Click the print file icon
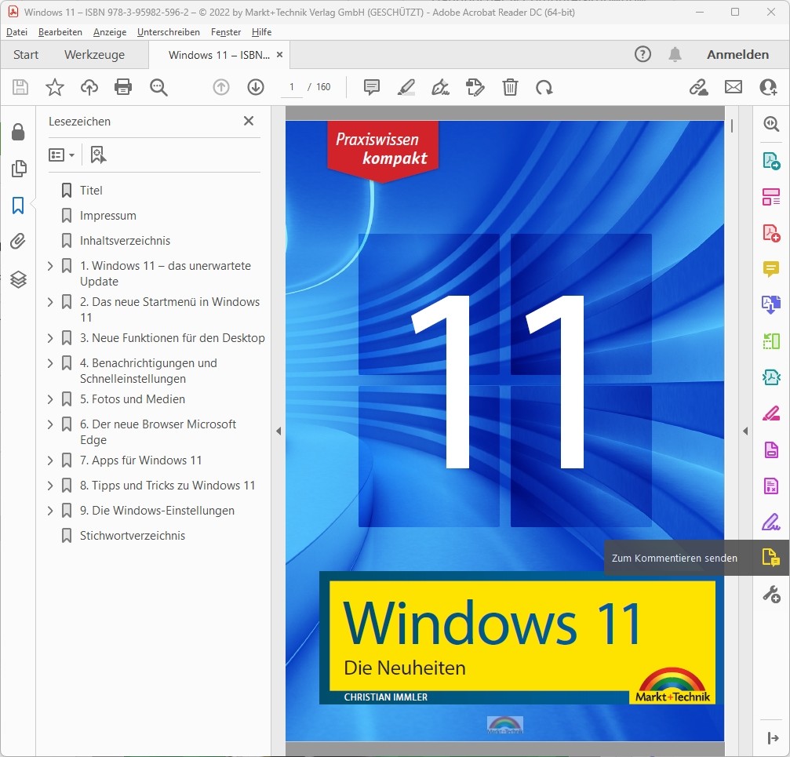 click(x=123, y=87)
